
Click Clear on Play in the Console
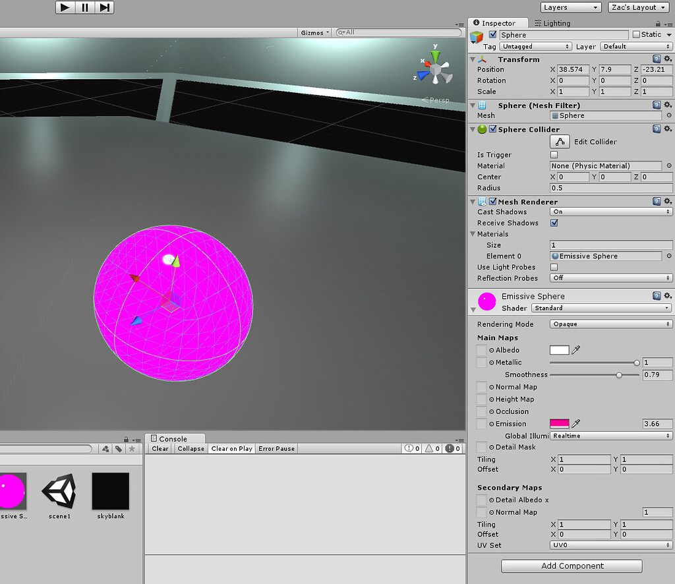tap(231, 448)
